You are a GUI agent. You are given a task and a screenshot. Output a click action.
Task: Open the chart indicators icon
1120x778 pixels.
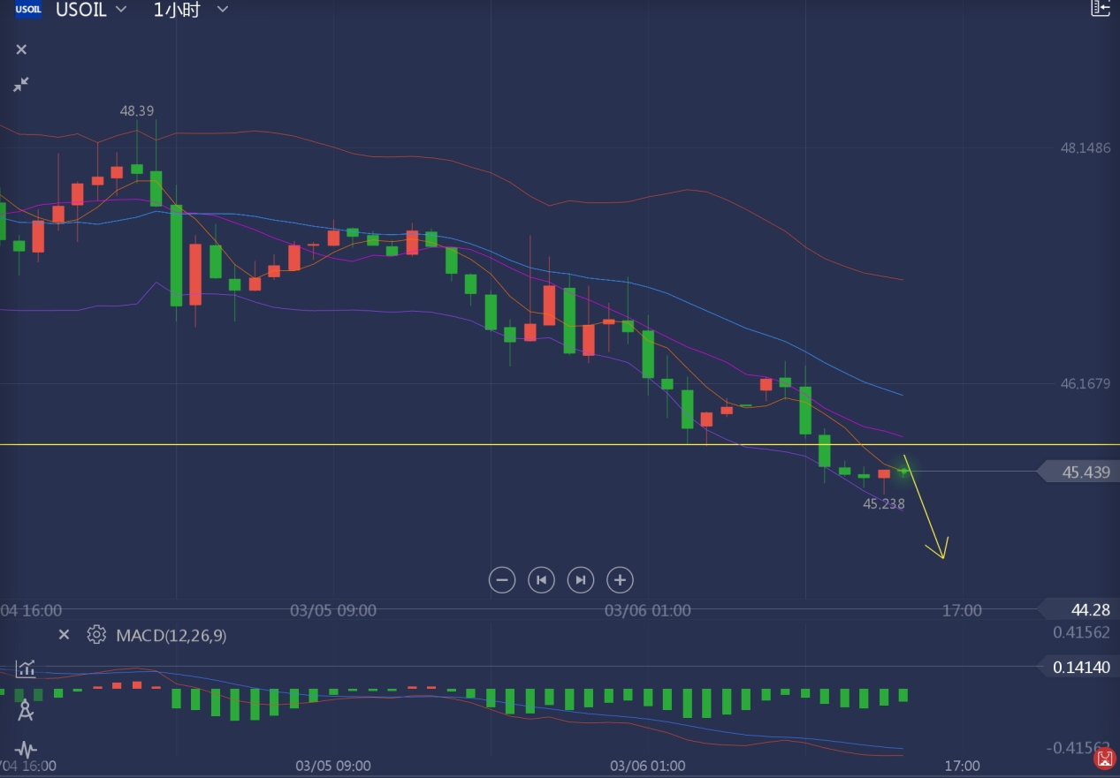click(26, 668)
